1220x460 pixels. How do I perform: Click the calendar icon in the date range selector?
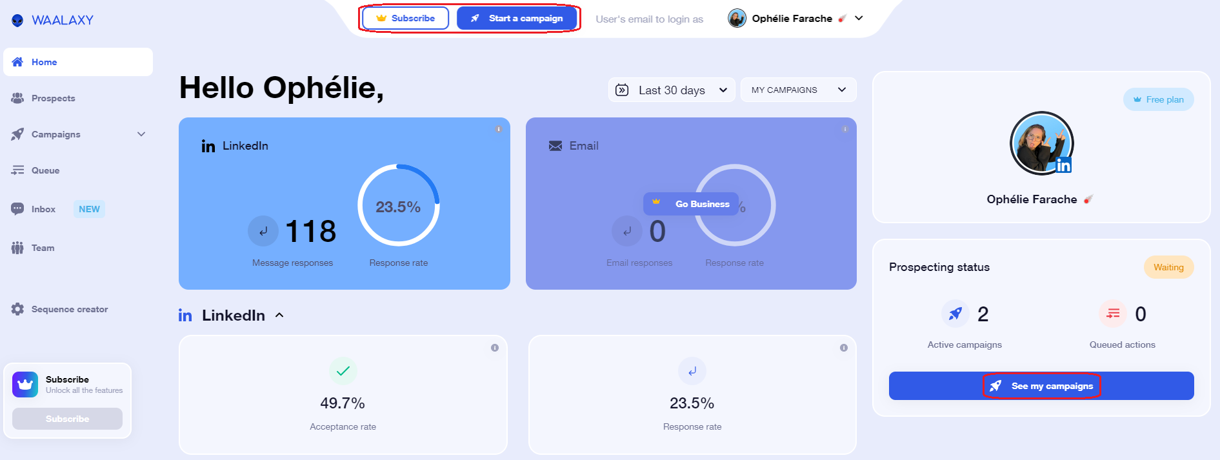click(x=622, y=90)
